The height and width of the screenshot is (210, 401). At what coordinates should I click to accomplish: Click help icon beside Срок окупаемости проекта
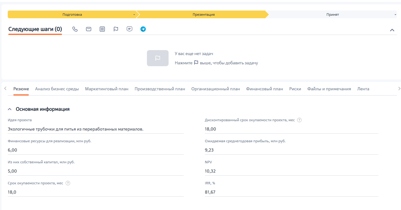[68, 183]
